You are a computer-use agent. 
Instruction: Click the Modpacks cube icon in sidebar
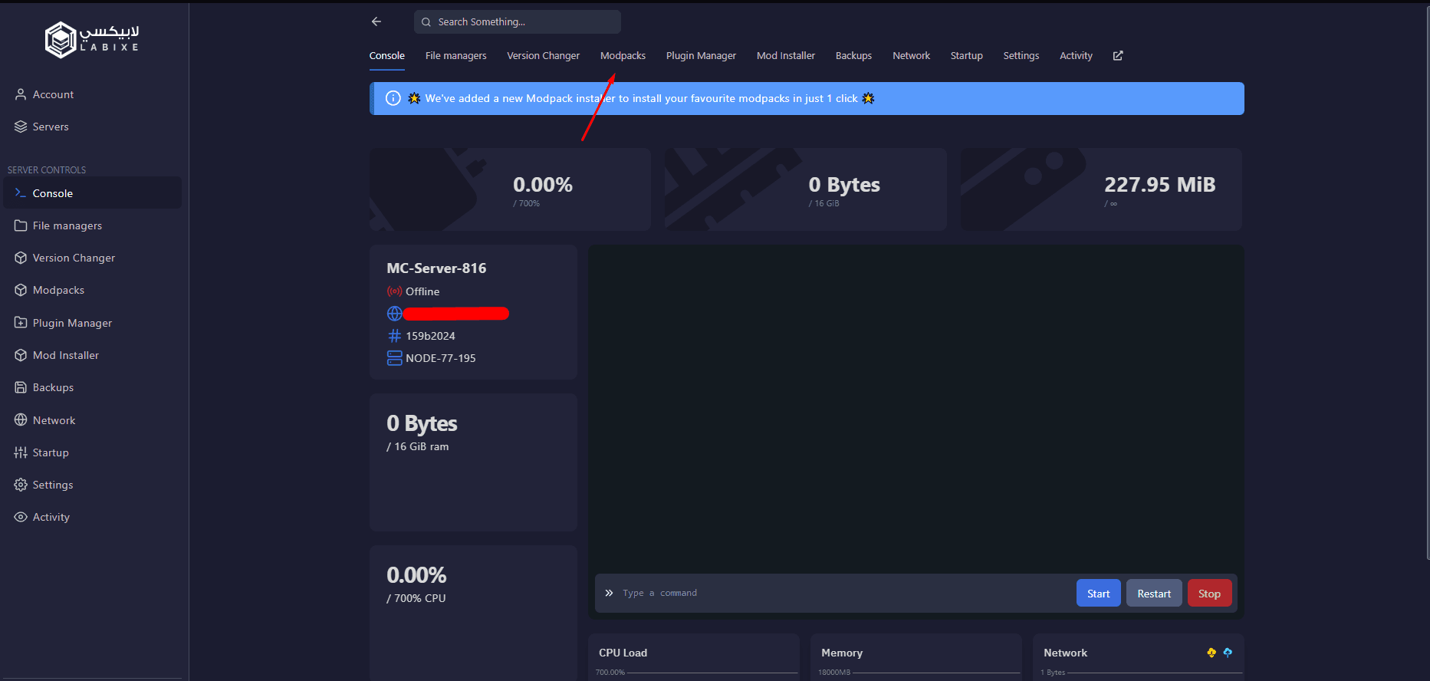pyautogui.click(x=21, y=290)
